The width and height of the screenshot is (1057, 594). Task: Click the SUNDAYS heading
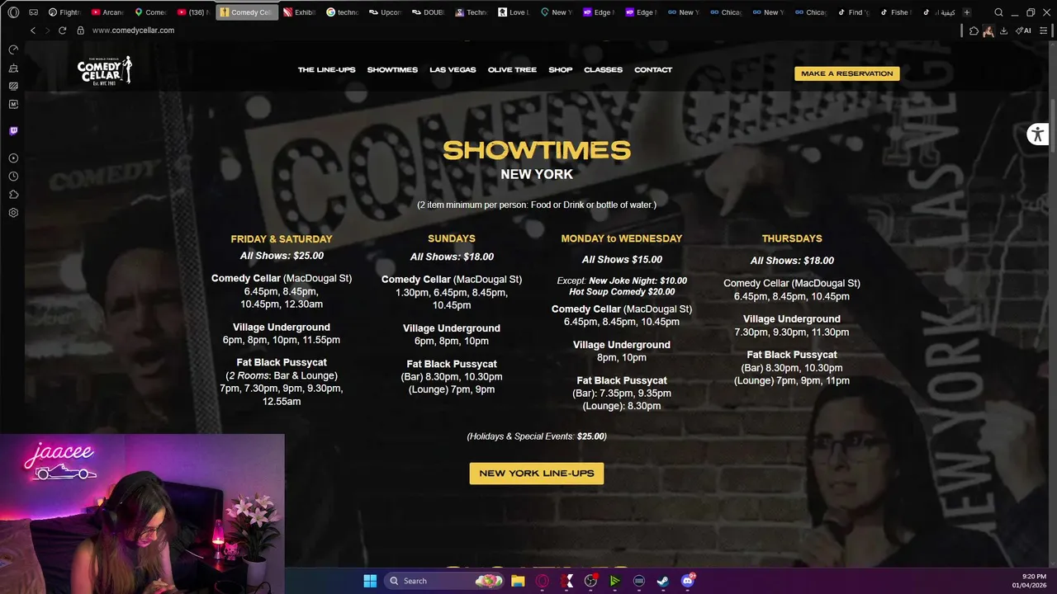click(x=452, y=238)
